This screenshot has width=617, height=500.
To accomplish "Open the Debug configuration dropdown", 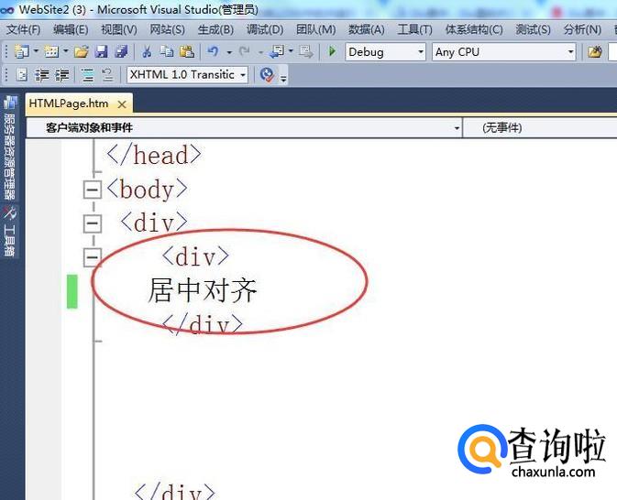I will [x=386, y=52].
